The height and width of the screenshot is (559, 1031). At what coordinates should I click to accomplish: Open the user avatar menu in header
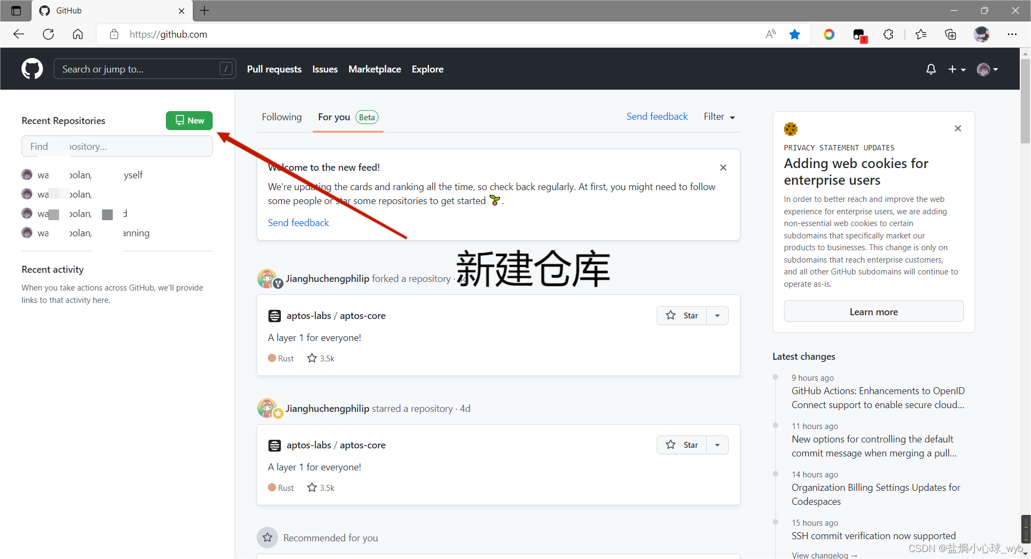click(987, 69)
